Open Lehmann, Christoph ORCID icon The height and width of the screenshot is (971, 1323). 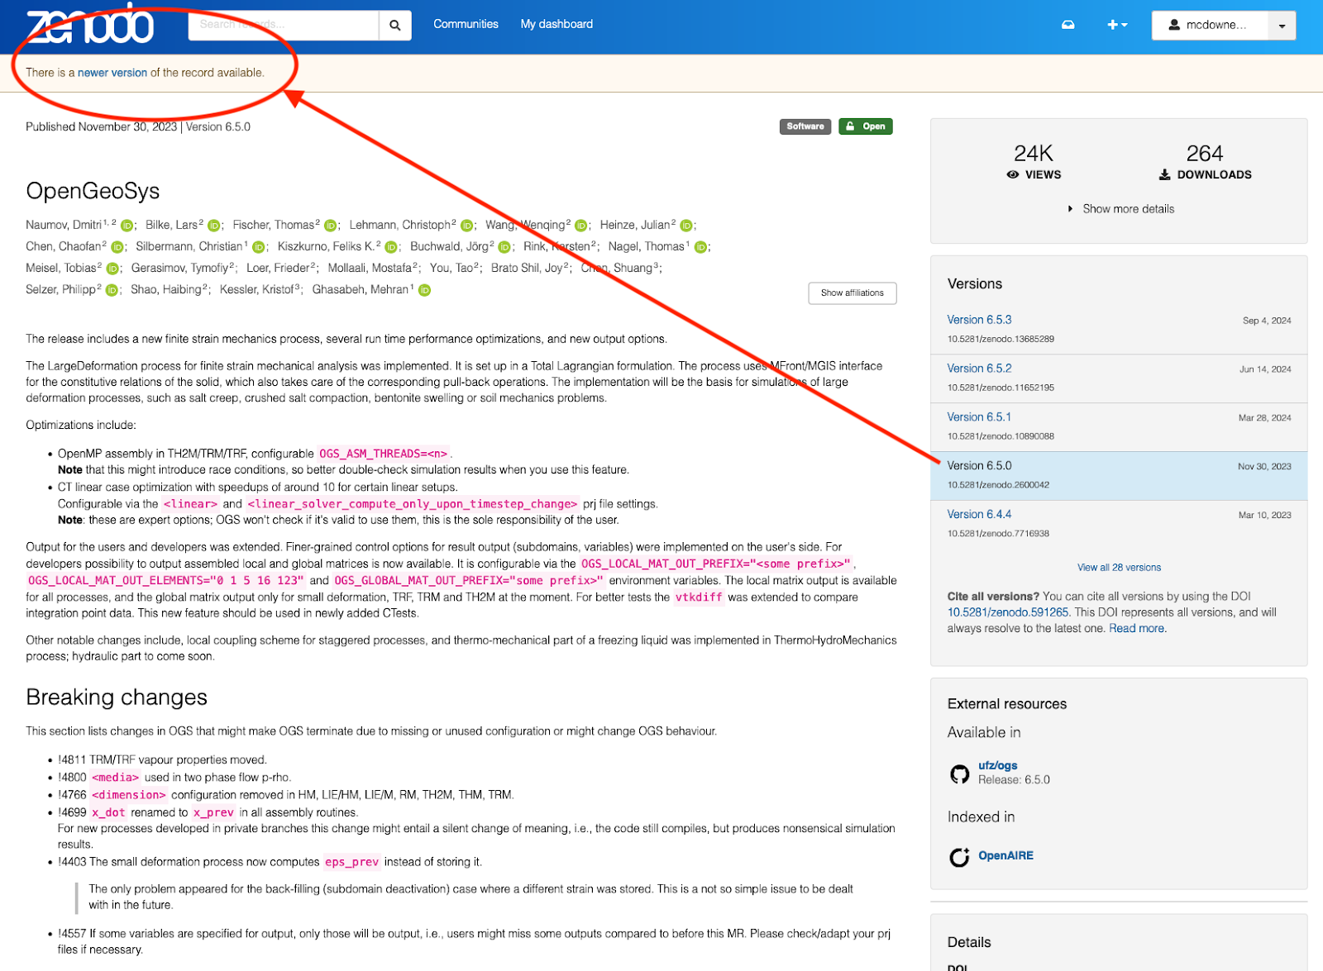click(x=467, y=226)
